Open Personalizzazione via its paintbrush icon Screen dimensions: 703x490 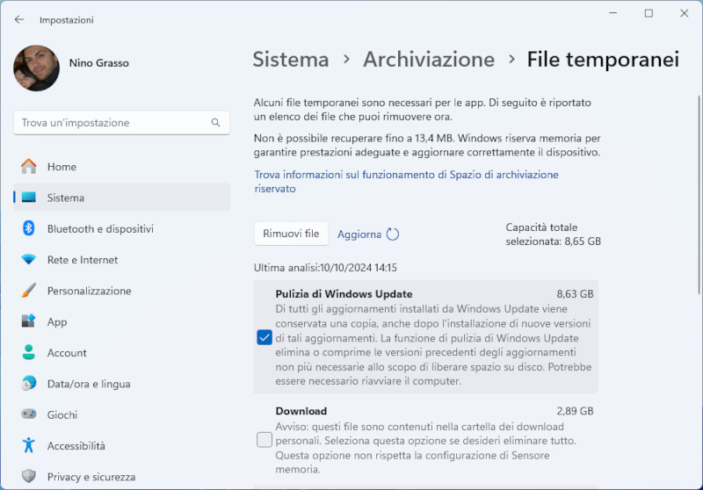pos(29,291)
